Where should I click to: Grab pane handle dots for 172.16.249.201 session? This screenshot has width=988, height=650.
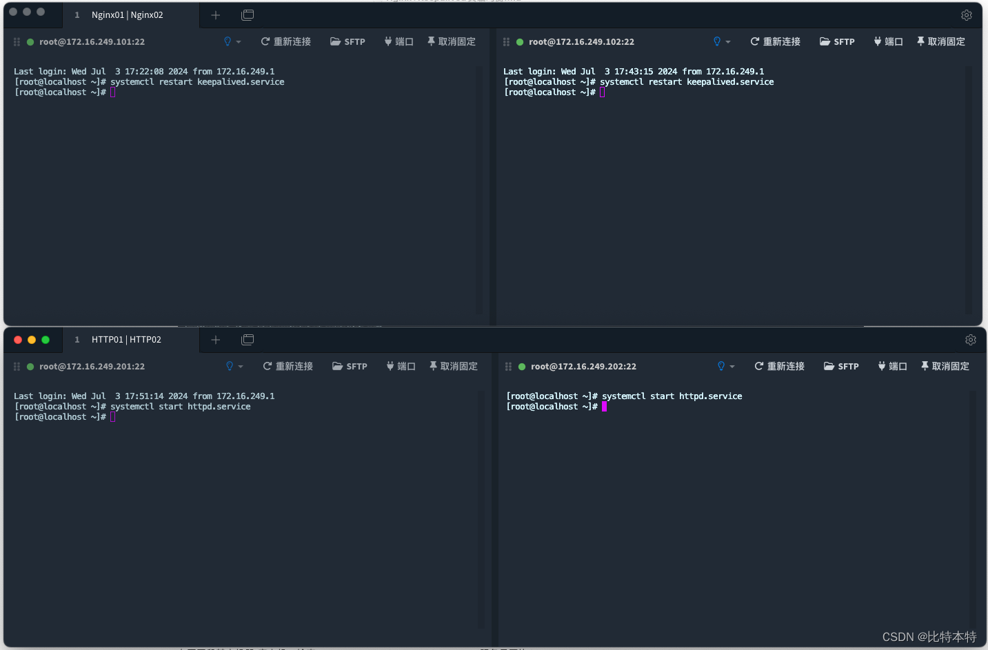tap(17, 367)
